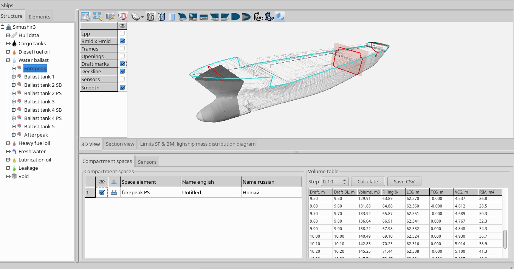Select the solid blue cylinder display mode
This screenshot has width=514, height=269.
[172, 17]
